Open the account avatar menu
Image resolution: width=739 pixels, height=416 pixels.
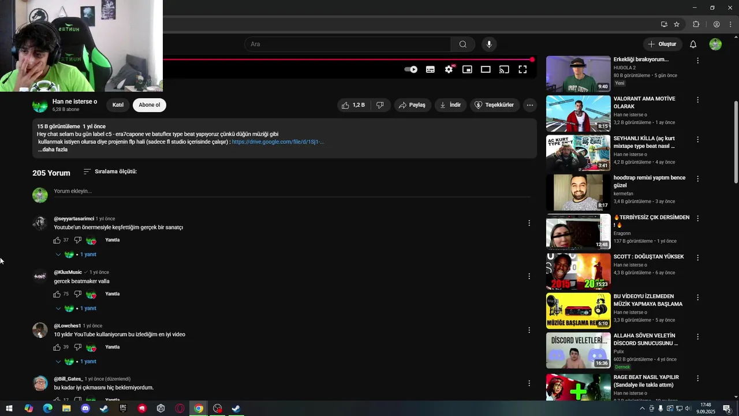pos(715,44)
